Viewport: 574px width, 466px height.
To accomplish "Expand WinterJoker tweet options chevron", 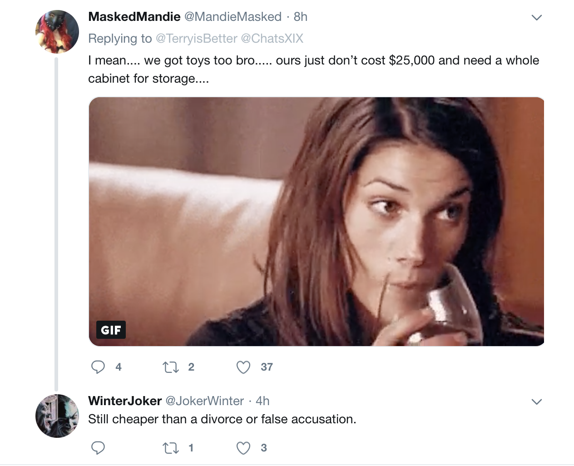I will 537,402.
